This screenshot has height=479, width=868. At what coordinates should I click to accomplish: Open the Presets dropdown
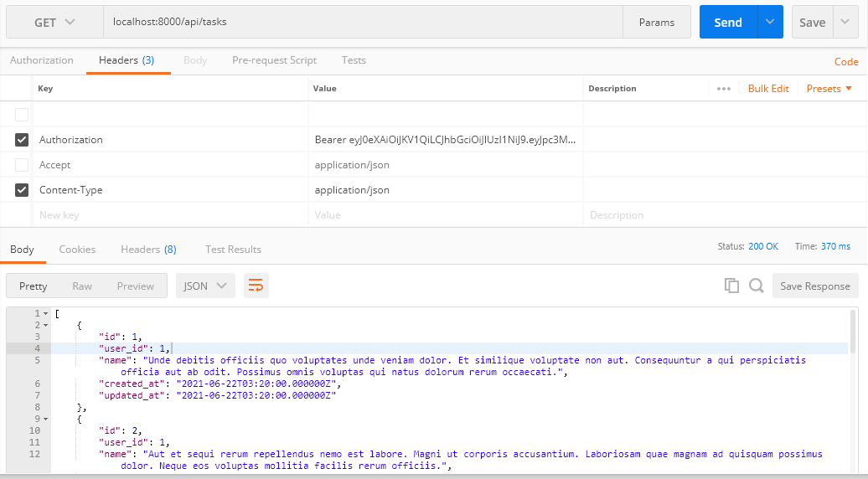(829, 89)
